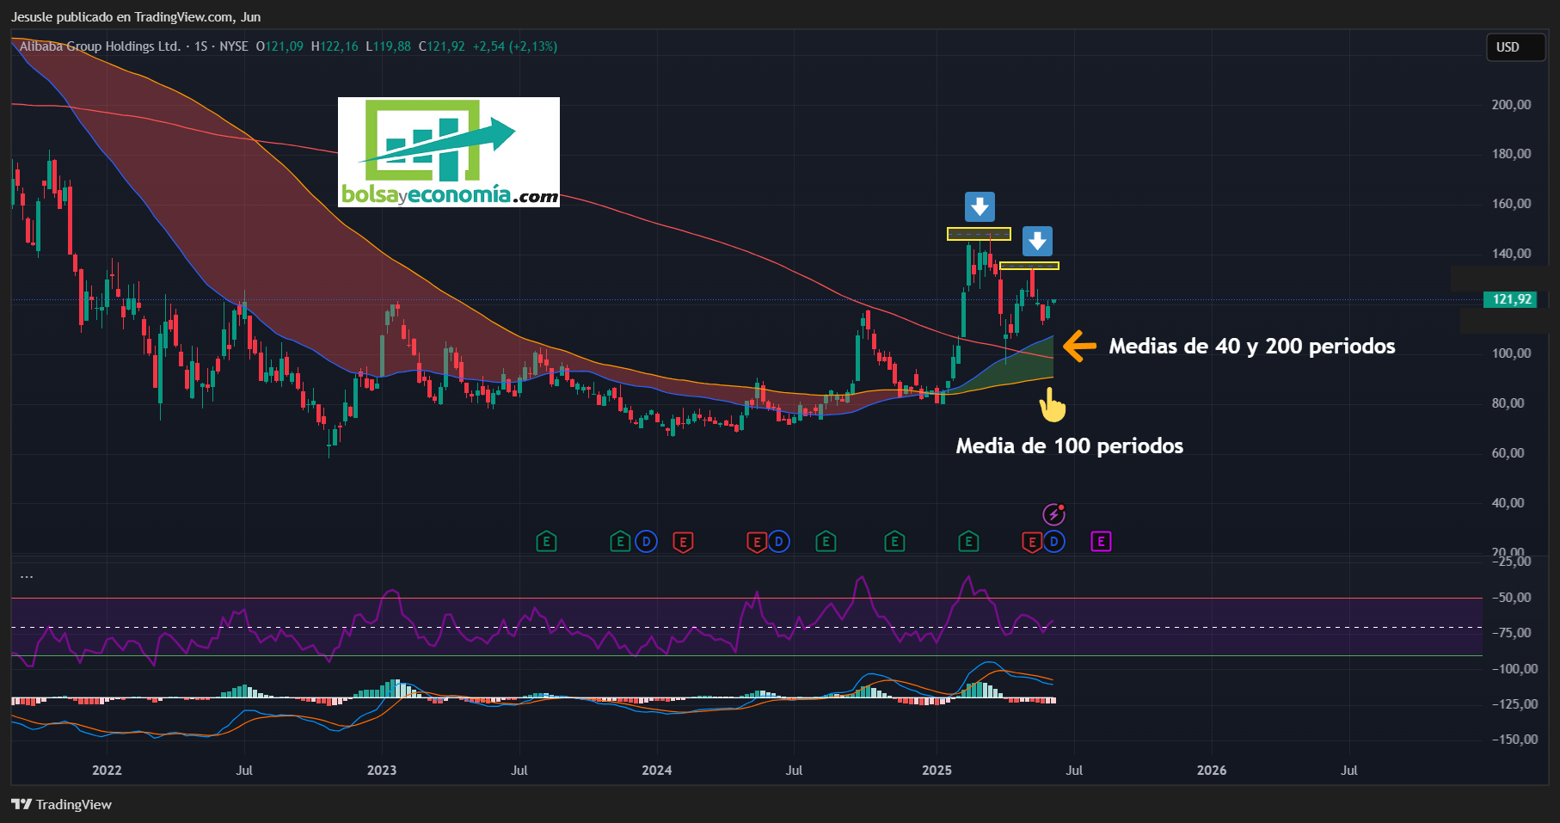Open the green earnings marker near November 2024
This screenshot has width=1560, height=823.
click(894, 542)
